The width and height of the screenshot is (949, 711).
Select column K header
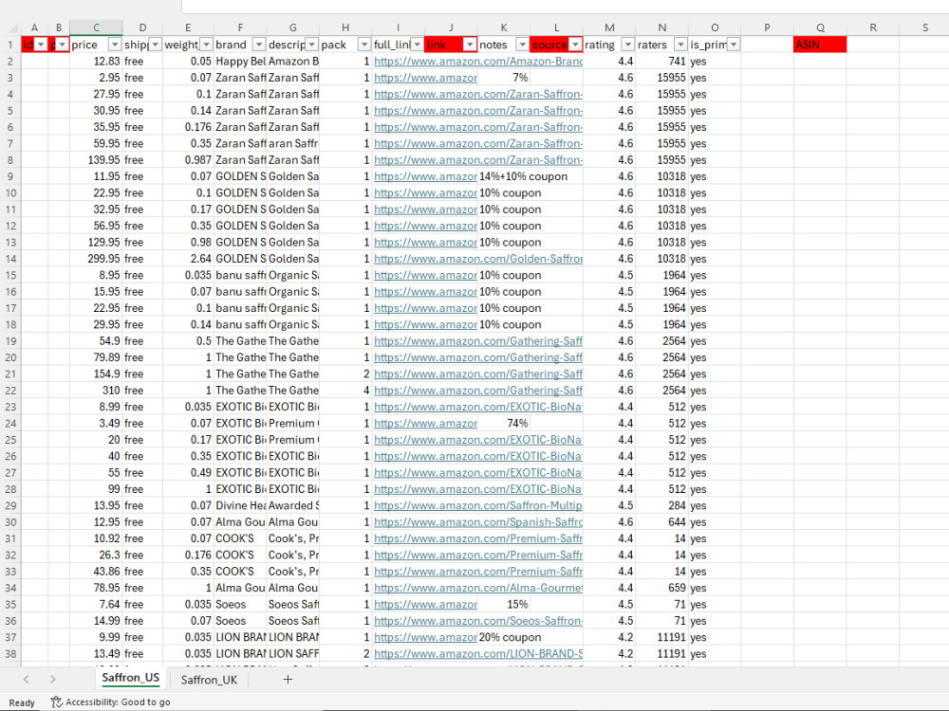(504, 27)
